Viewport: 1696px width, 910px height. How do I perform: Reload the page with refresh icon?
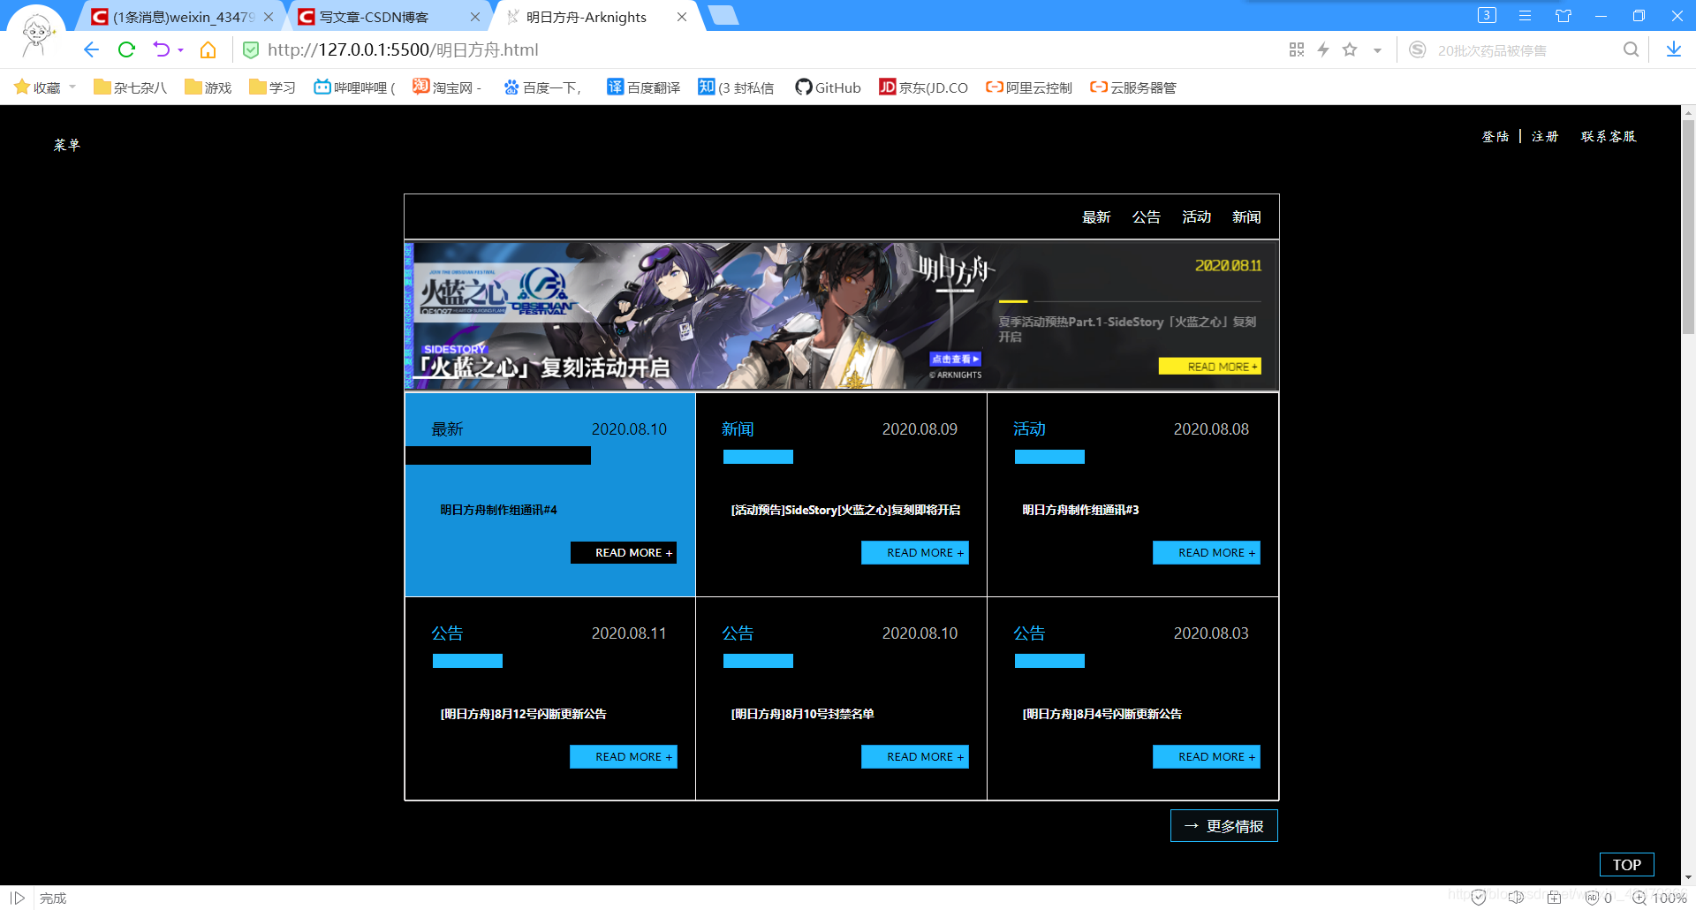tap(126, 50)
